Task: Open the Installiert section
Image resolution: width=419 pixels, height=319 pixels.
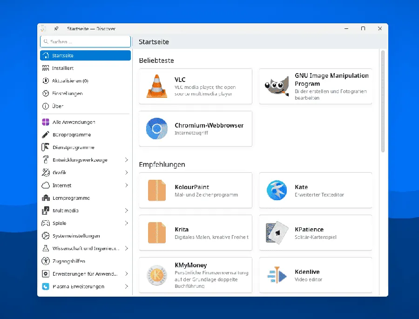Action: pyautogui.click(x=63, y=68)
